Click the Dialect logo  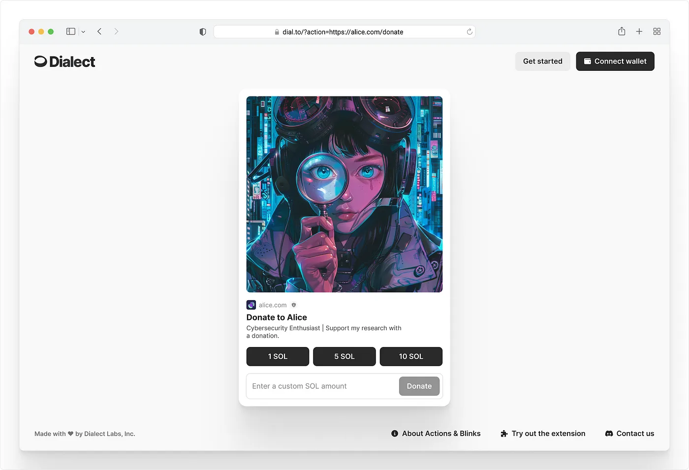click(64, 62)
